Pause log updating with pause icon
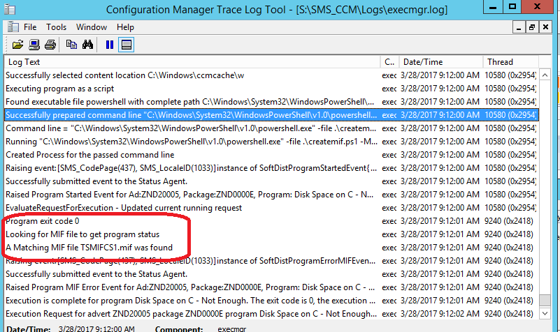The width and height of the screenshot is (560, 332). pos(110,45)
